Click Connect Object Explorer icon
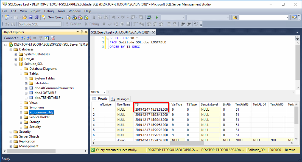The height and width of the screenshot is (162, 302). click(23, 38)
